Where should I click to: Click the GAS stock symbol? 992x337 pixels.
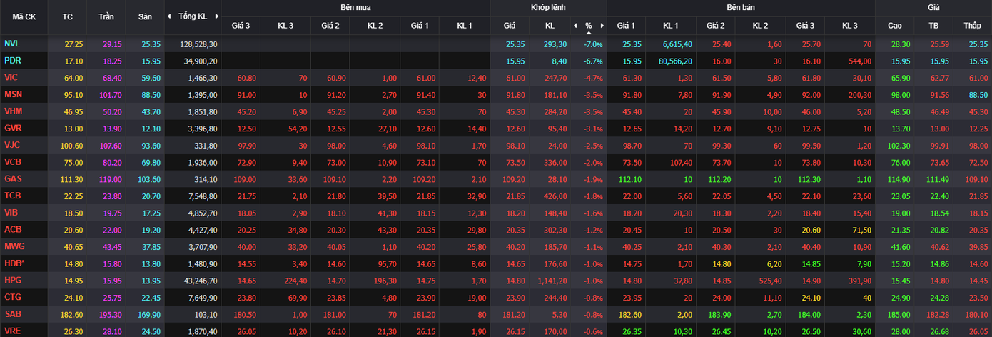click(12, 178)
